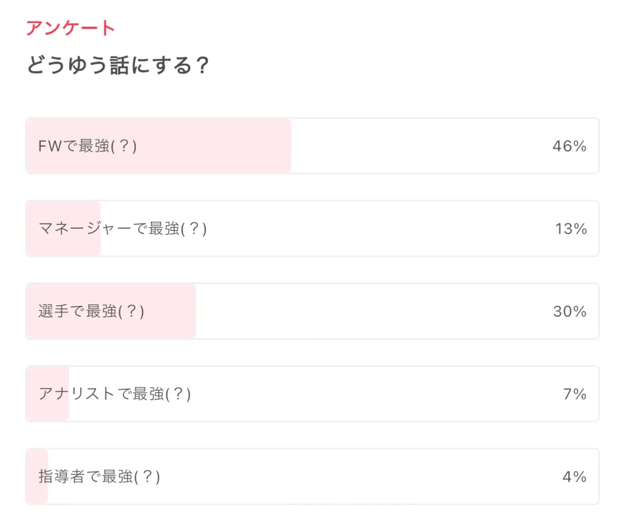Viewport: 625px width, 530px height.
Task: Vote for the 指導者で最強(?) option
Action: click(99, 477)
